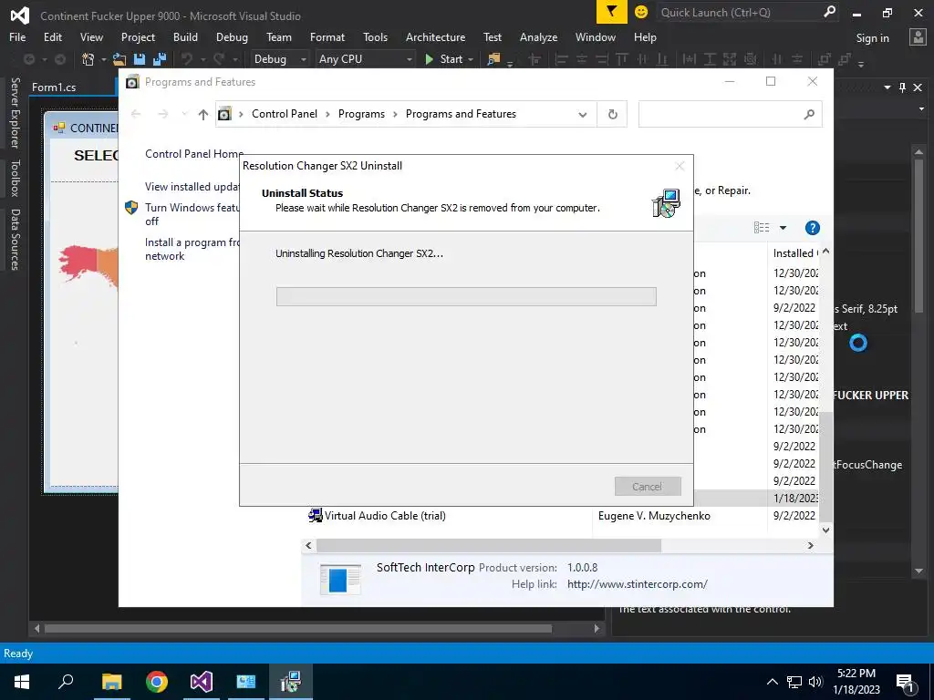Toggle auto-hide pin on the Properties panel
The height and width of the screenshot is (700, 934).
point(902,87)
